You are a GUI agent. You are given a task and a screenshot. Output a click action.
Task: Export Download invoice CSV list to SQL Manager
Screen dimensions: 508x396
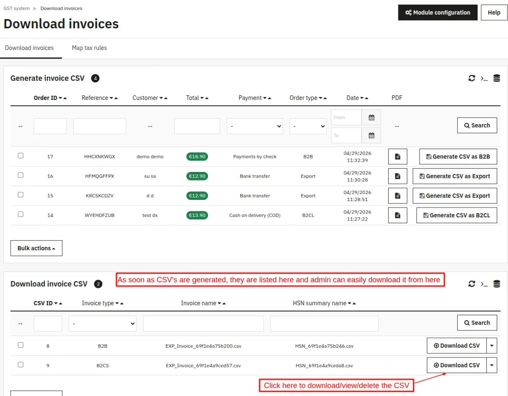point(497,284)
